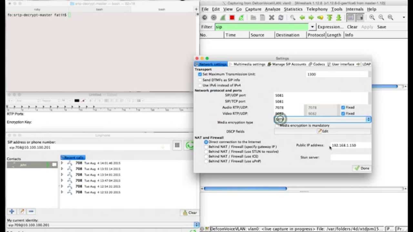413x232 pixels.
Task: Save the Wireshark display filter
Action: point(381,27)
